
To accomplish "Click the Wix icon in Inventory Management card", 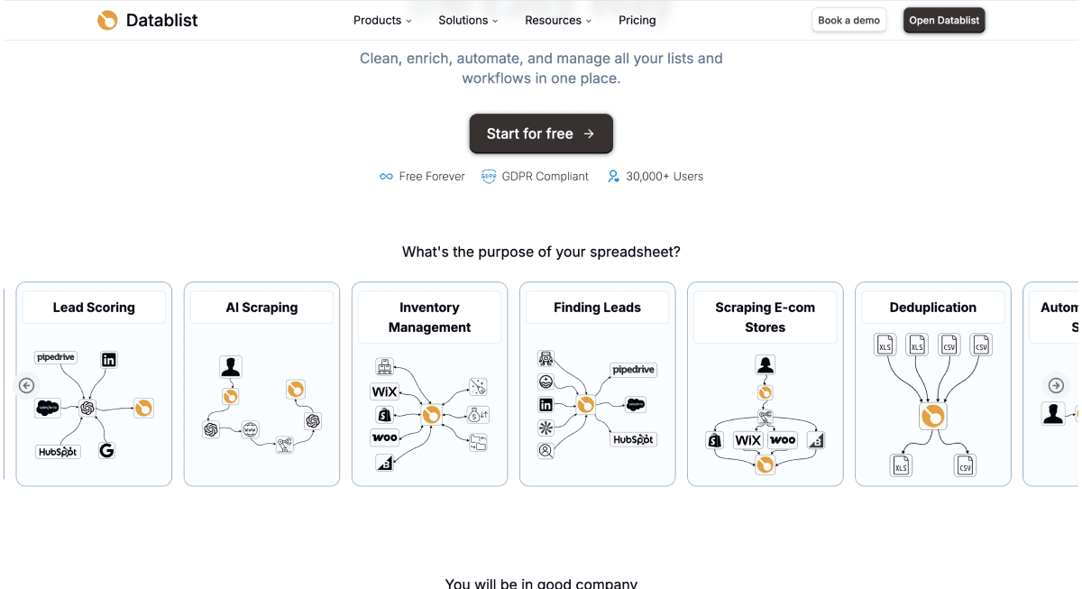I will coord(385,391).
